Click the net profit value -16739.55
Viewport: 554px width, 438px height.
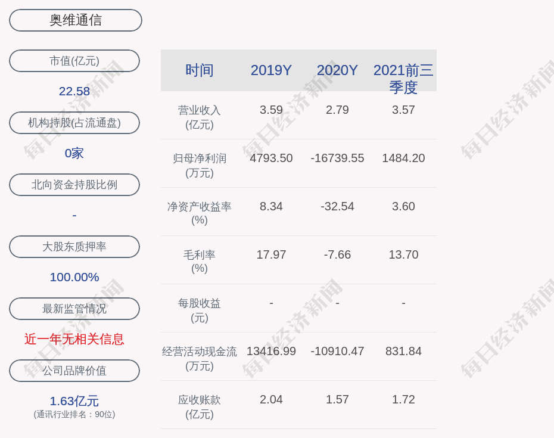pos(337,158)
